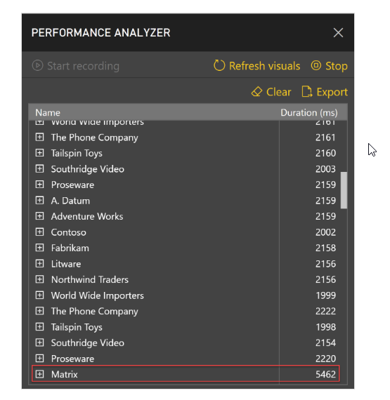This screenshot has height=400, width=390.
Task: Click the Refresh visuals circular arrow icon
Action: click(219, 65)
